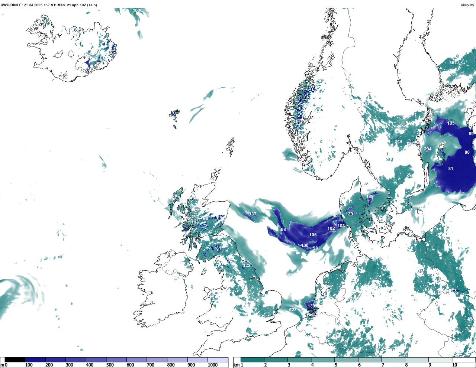The height and width of the screenshot is (368, 476).
Task: Click the 'km' unit label of the right legend
Action: (x=237, y=365)
